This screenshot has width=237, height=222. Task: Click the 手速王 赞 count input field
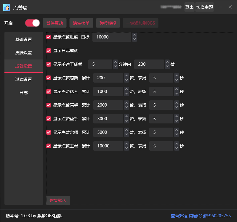149,64
